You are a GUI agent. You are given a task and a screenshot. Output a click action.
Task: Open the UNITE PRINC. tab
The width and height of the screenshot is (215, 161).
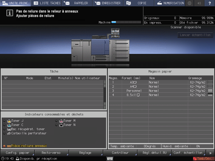[15, 3]
